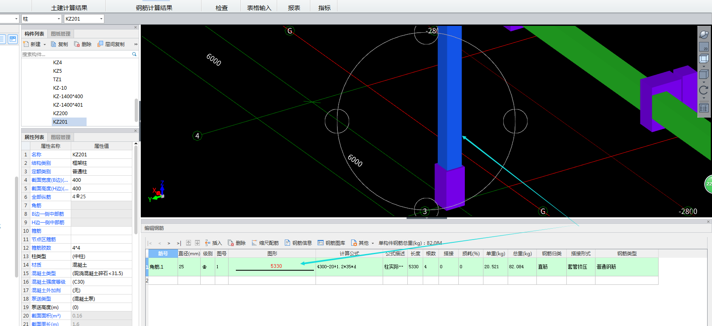Open the 指标 menu tab
This screenshot has height=326, width=712.
pos(324,8)
